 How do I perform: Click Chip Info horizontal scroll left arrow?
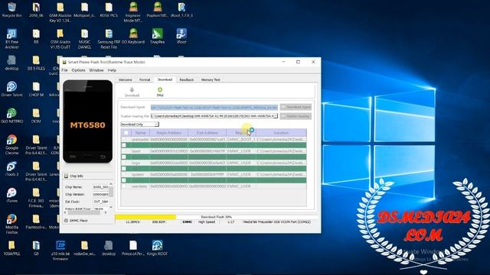pyautogui.click(x=65, y=212)
